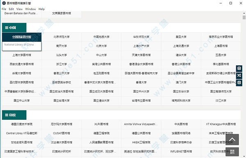
Task: Select 清华大学 entry
Action: click(x=181, y=55)
